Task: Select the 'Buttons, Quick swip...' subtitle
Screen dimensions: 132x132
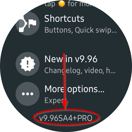Action: [x=80, y=30]
